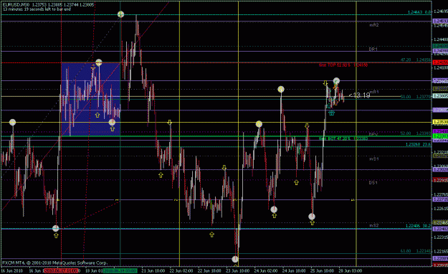Image resolution: width=448 pixels, height=274 pixels.
Task: Click the yellow down arrow above 22 Jun spike
Action: (x=170, y=123)
